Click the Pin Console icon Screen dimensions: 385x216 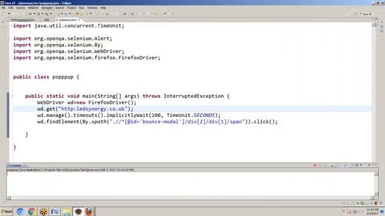point(352,166)
